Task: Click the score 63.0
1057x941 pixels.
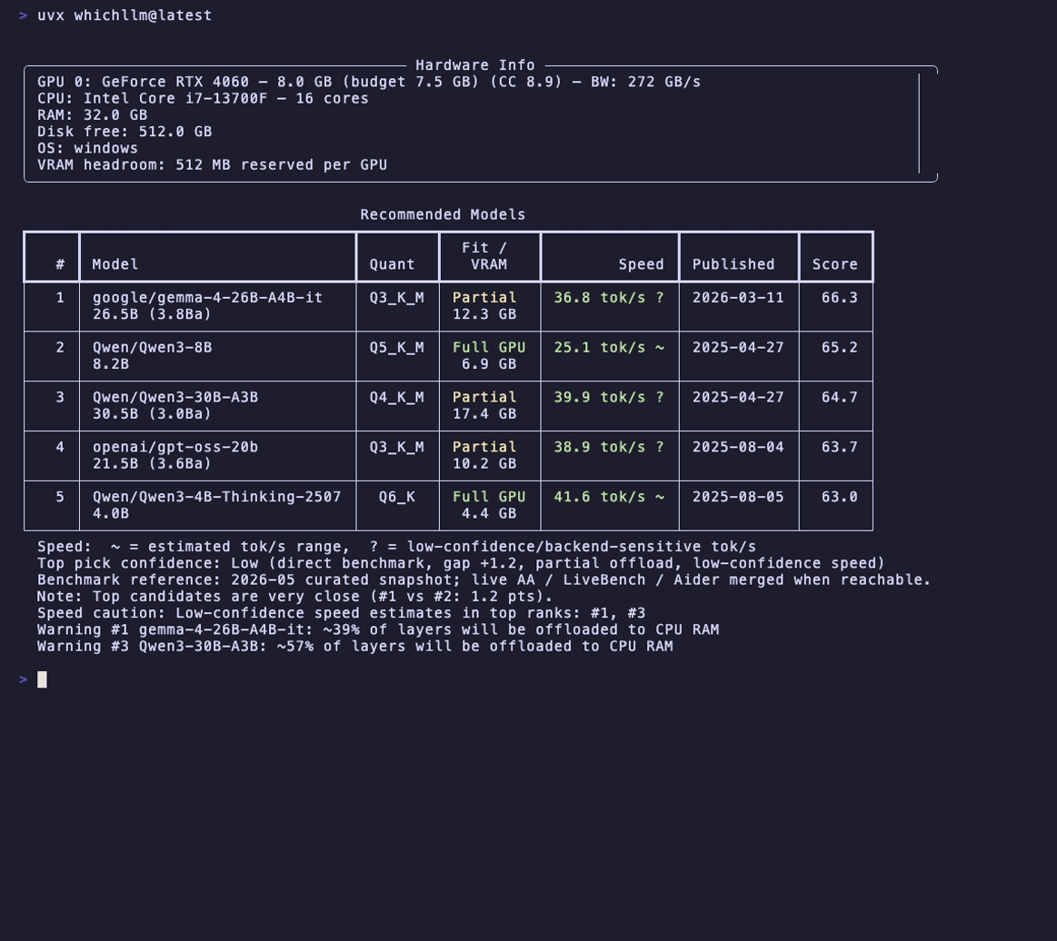Action: [x=839, y=497]
